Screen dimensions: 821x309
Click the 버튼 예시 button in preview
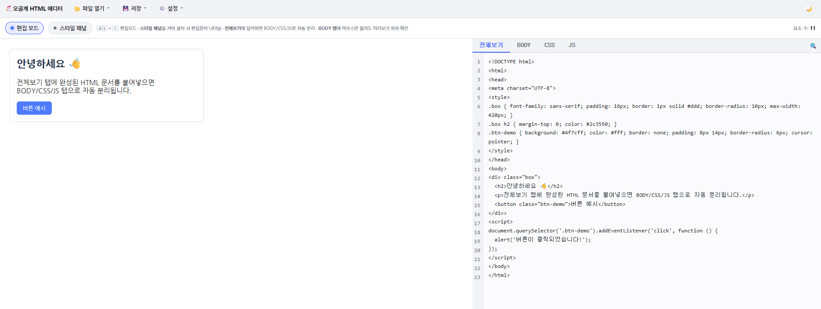coord(34,108)
